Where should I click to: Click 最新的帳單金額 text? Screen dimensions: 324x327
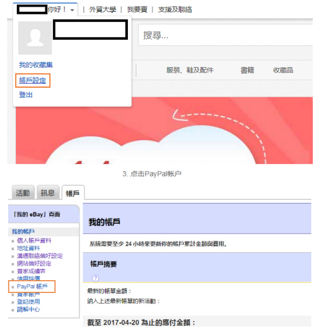tap(109, 291)
